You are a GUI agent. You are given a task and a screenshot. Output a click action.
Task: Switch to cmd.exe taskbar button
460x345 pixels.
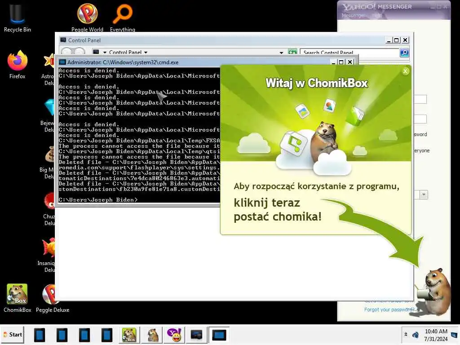tap(219, 335)
